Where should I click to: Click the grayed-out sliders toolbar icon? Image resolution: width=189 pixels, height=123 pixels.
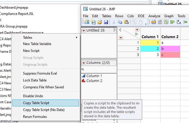coord(134,22)
